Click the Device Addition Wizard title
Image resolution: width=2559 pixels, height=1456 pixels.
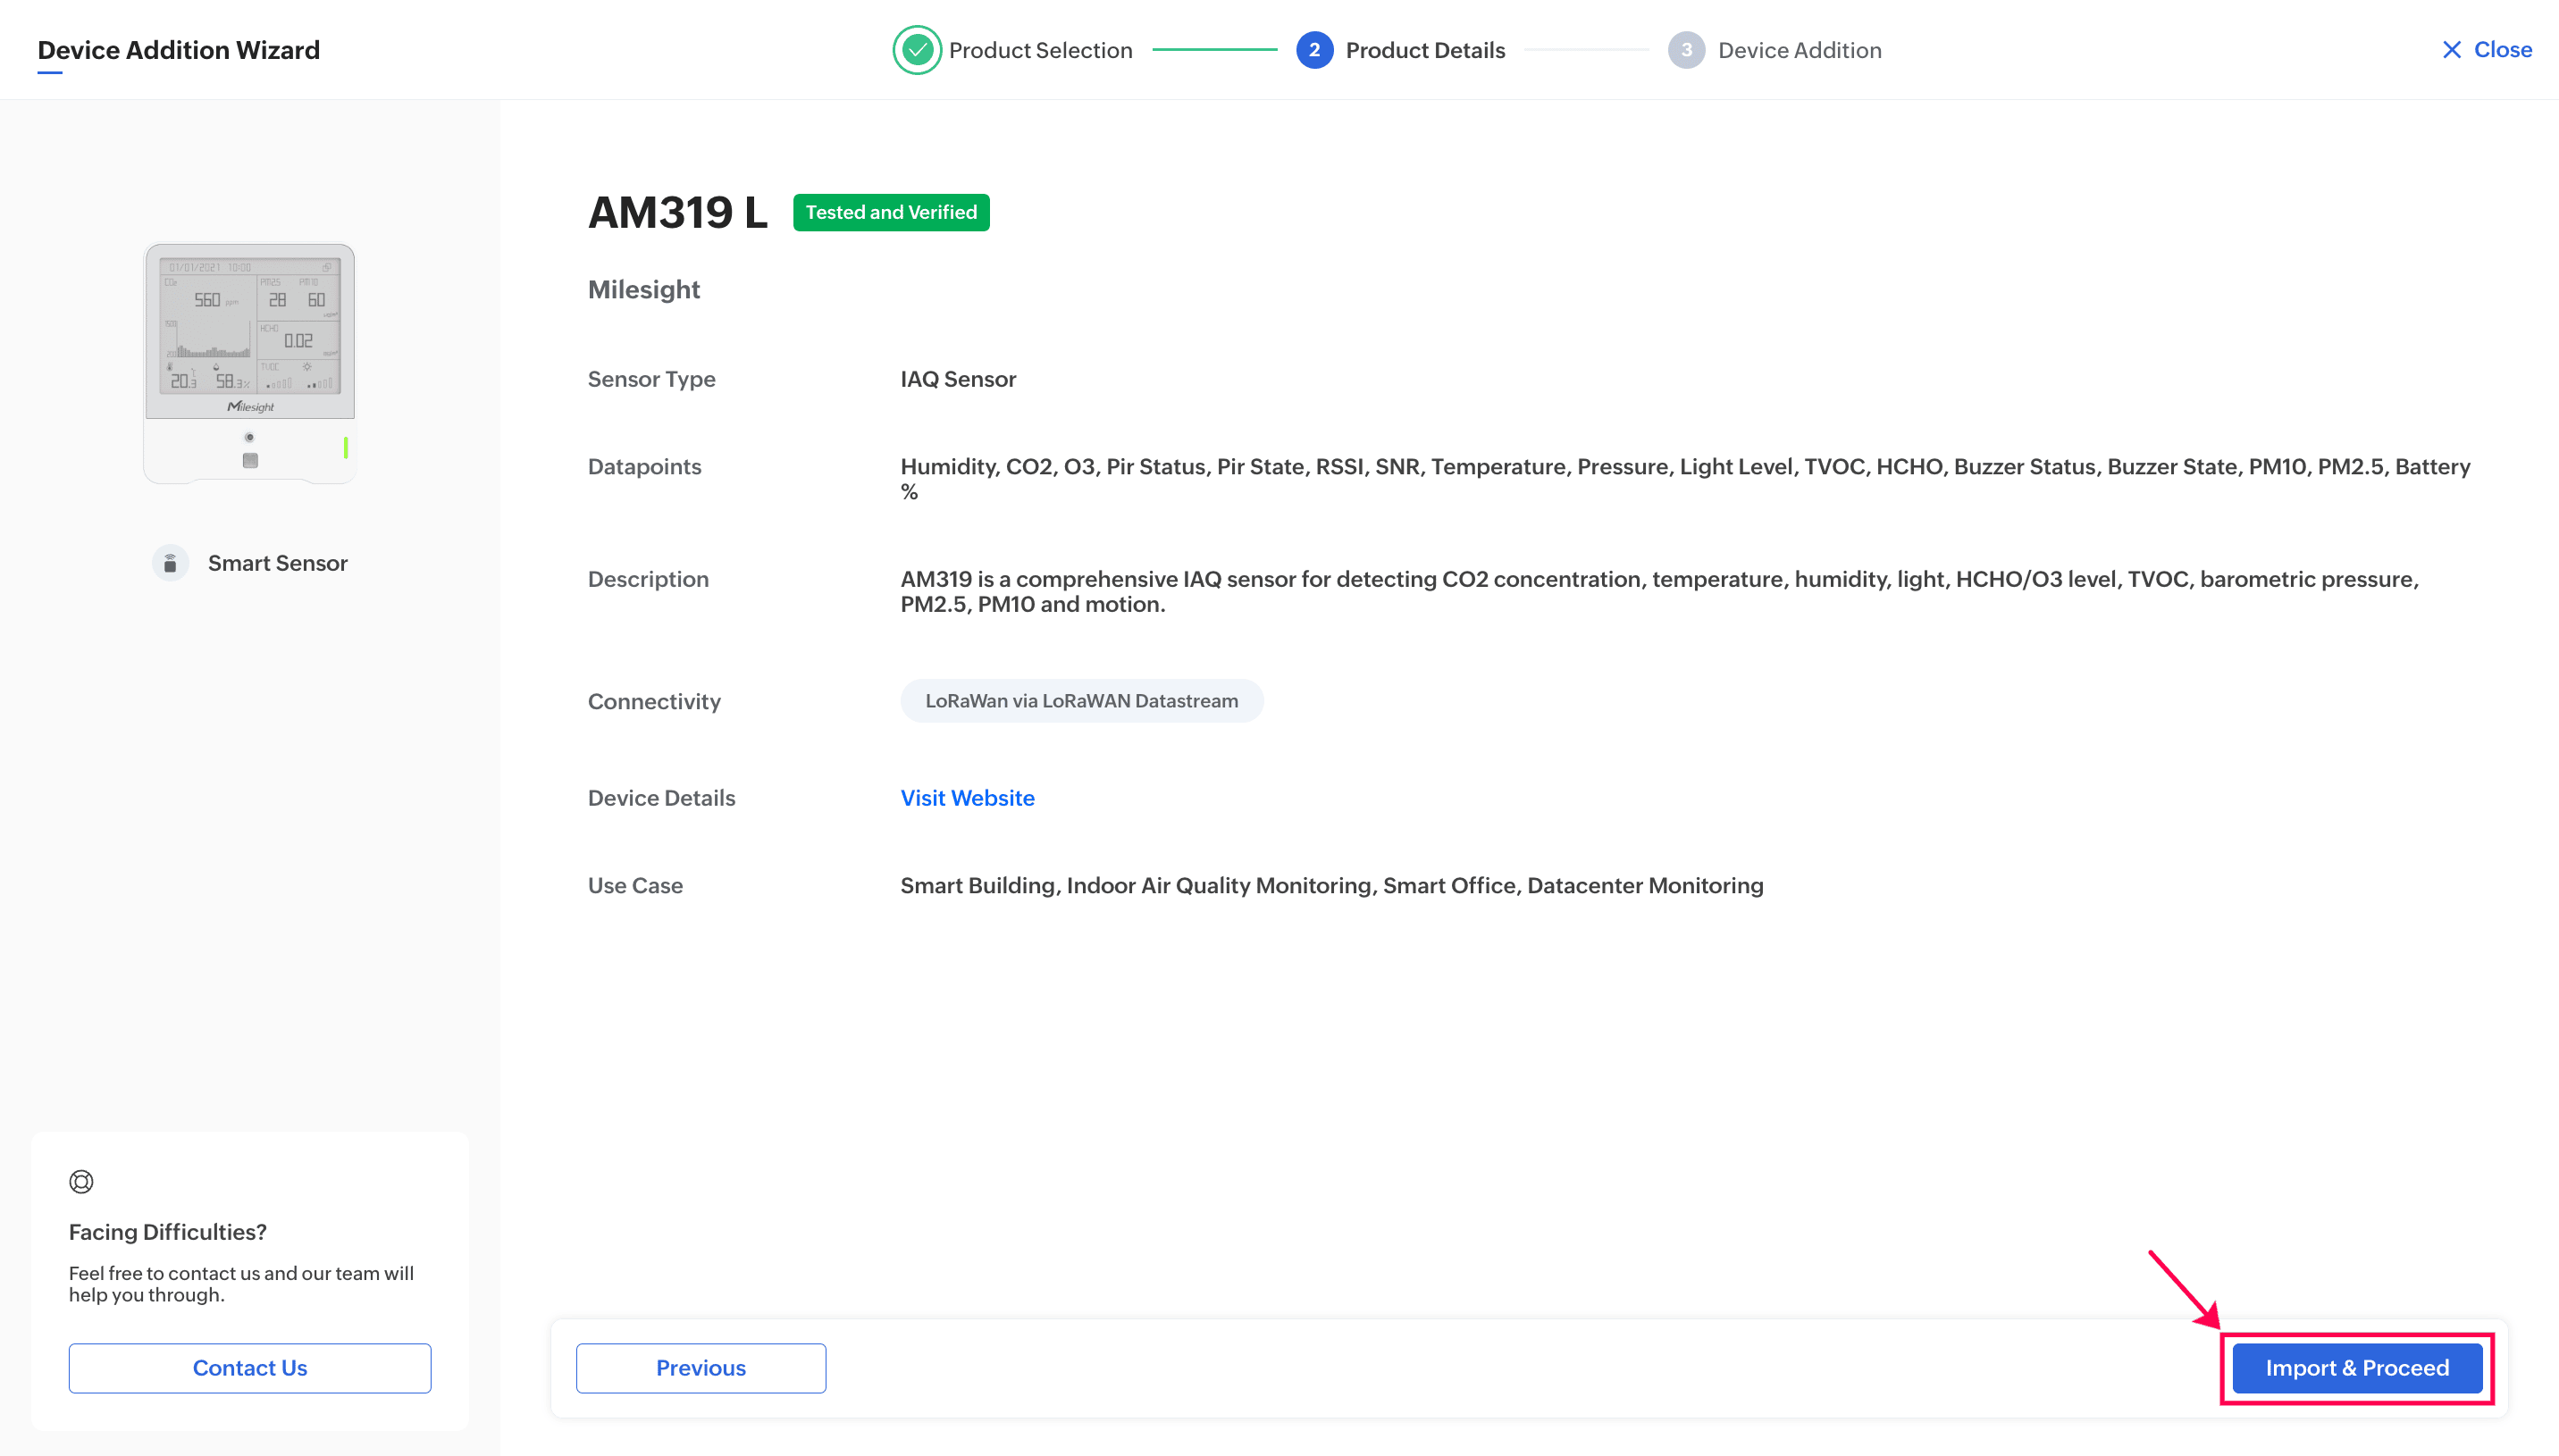(178, 50)
